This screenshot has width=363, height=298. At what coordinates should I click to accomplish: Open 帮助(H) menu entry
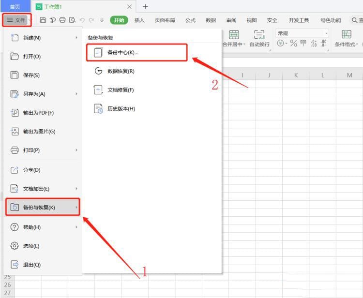tap(43, 227)
